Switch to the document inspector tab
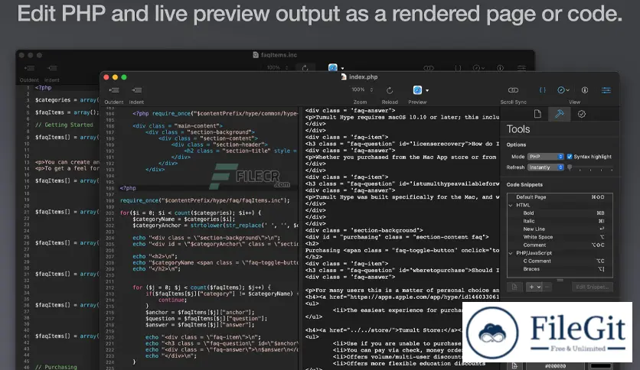 coord(537,114)
